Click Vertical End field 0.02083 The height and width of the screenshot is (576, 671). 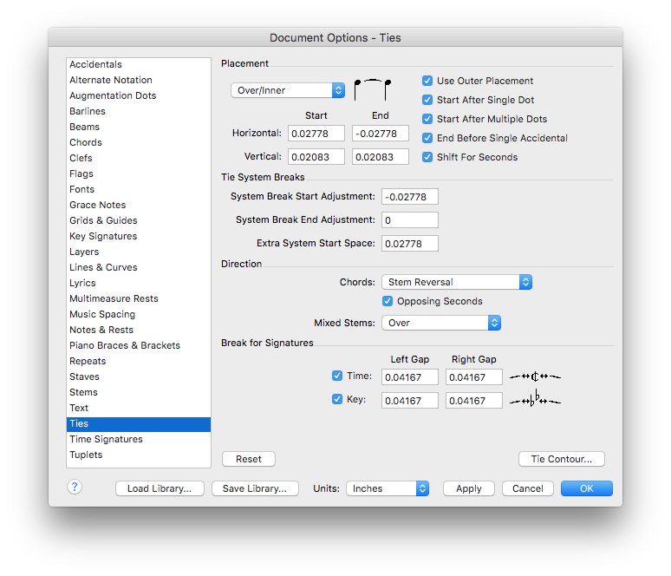click(381, 157)
